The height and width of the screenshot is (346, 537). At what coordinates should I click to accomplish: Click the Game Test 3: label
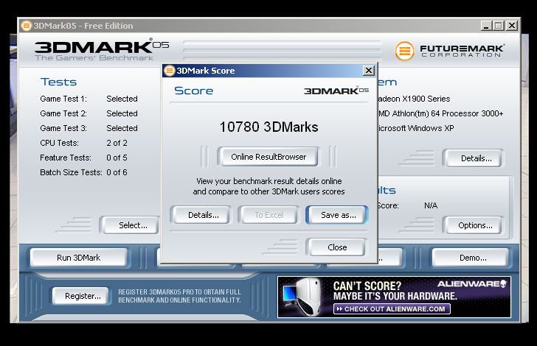click(63, 128)
